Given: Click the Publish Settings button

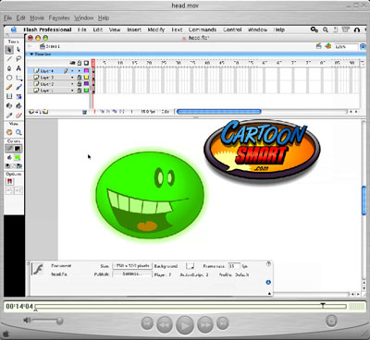Looking at the screenshot, I should (132, 273).
